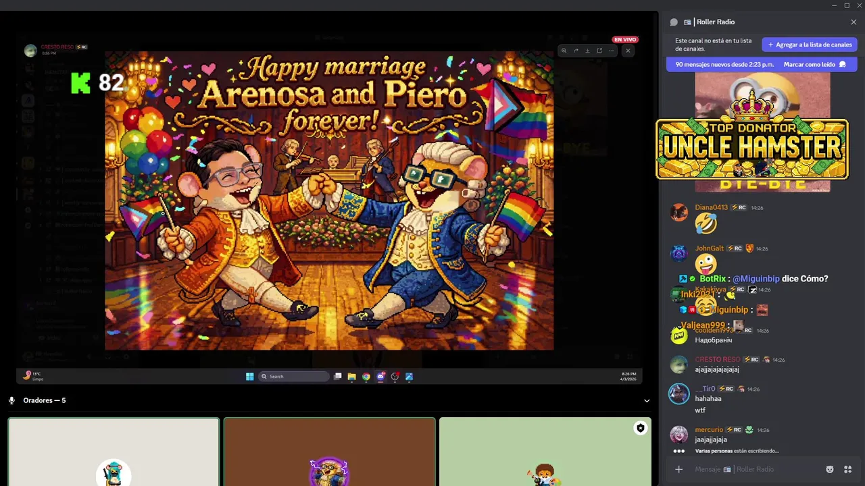The height and width of the screenshot is (486, 865).
Task: Click 'Varias personas están escribiendo' indicator
Action: [737, 451]
